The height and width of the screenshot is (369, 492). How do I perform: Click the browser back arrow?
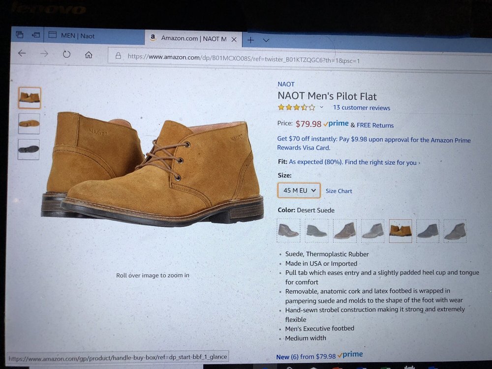pyautogui.click(x=22, y=54)
